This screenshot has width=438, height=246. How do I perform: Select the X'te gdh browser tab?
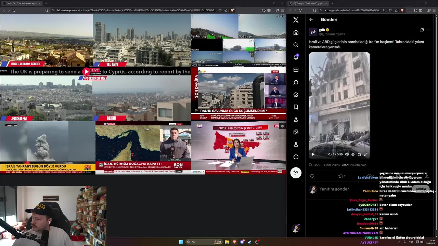point(308,3)
